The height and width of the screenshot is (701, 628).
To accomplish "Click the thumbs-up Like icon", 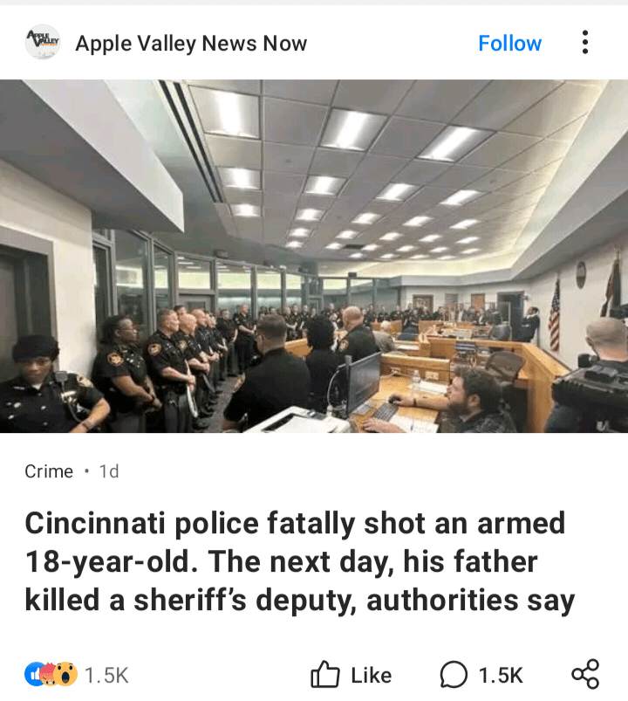I will 324,674.
